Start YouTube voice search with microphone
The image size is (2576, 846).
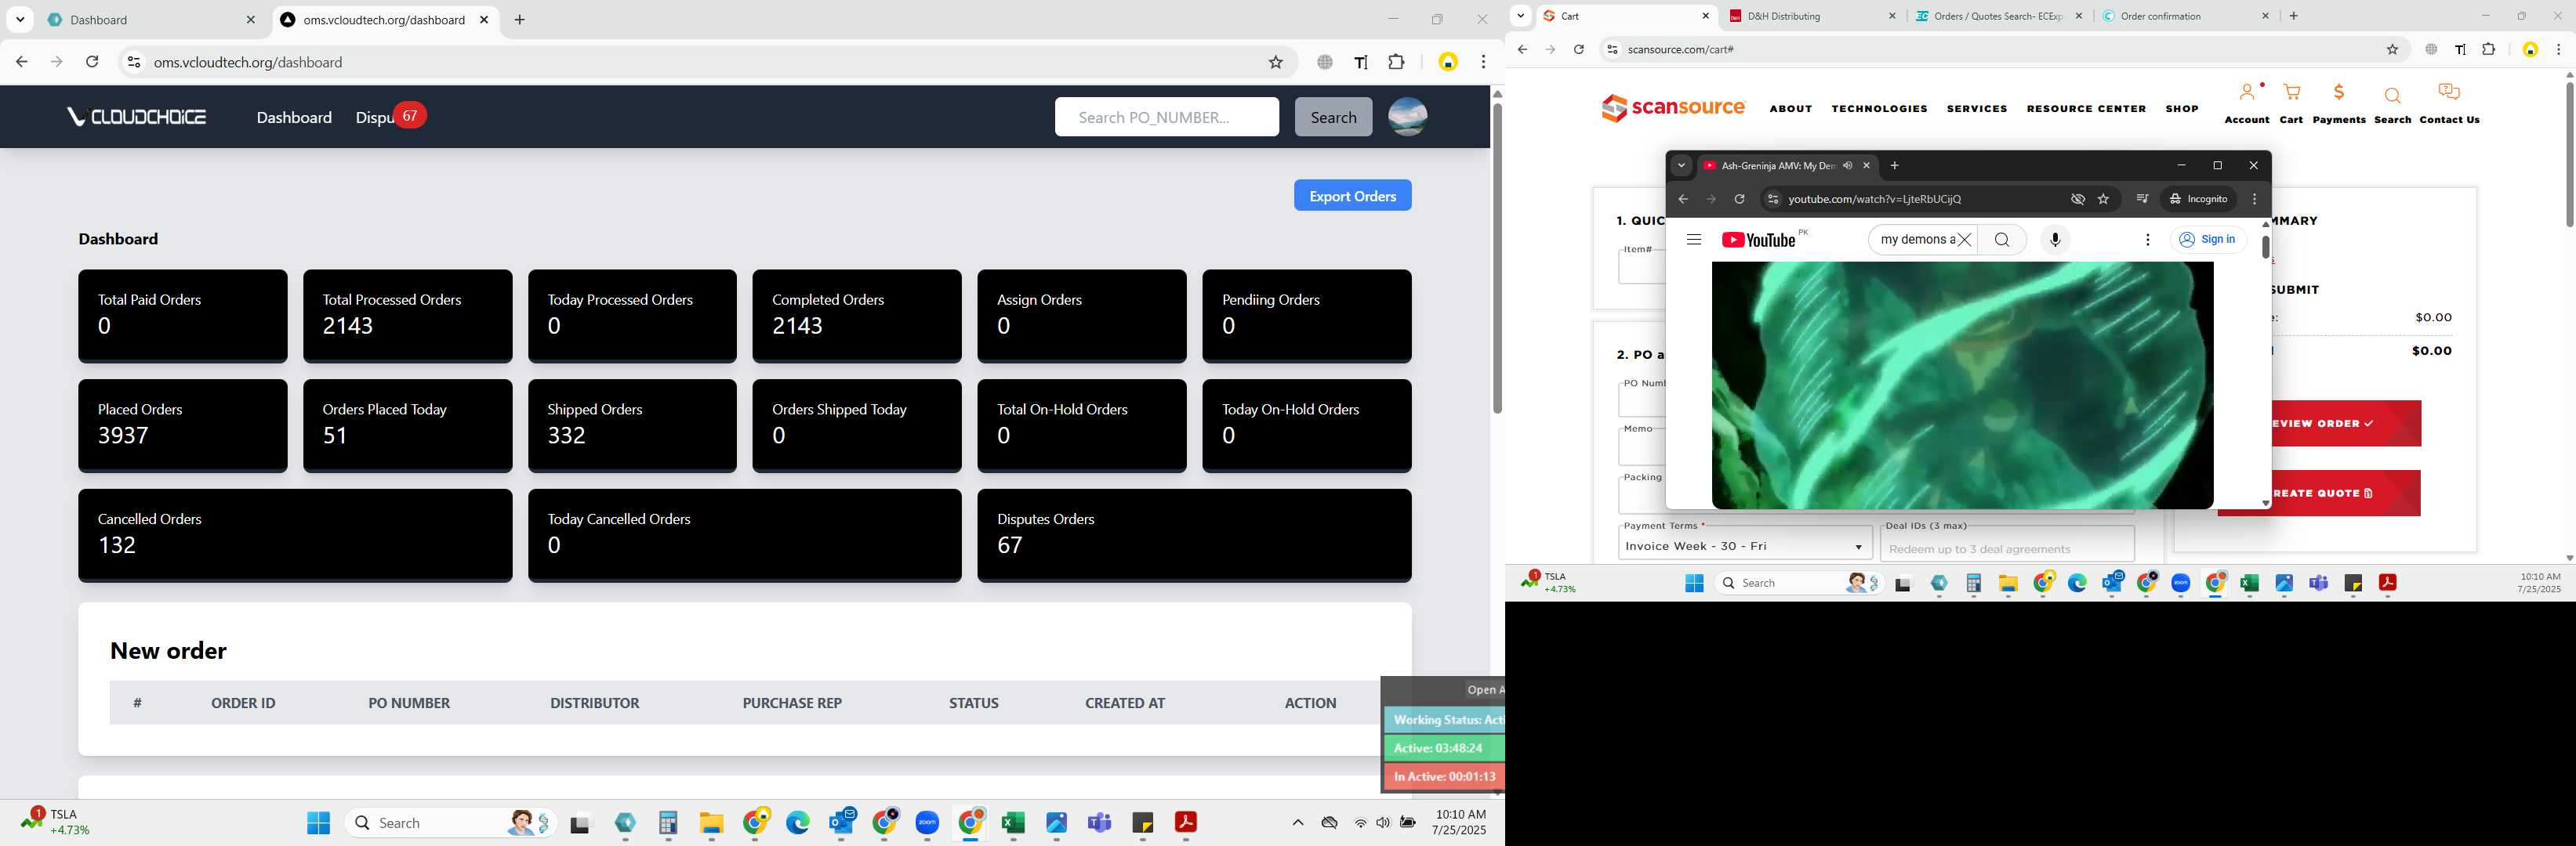(x=2055, y=240)
